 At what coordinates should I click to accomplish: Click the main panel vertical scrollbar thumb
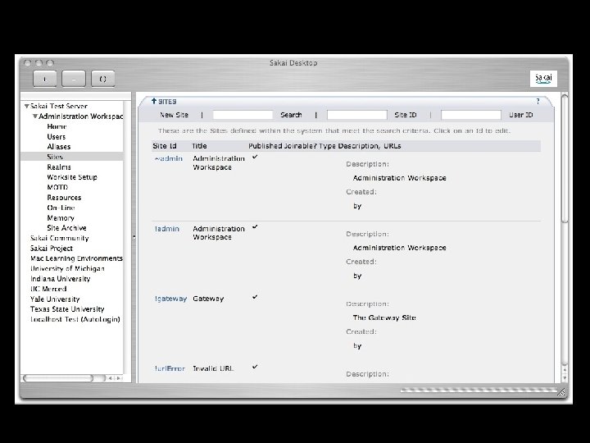tap(565, 158)
